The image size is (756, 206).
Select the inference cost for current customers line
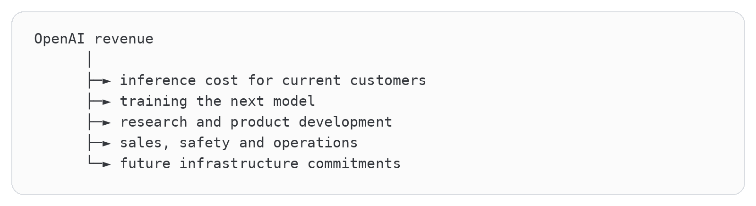(273, 81)
